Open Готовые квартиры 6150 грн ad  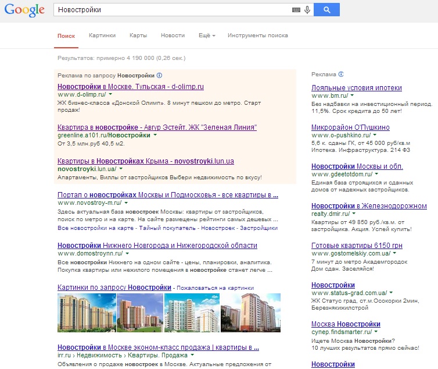[357, 246]
